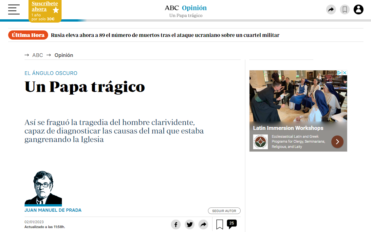This screenshot has width=371, height=232.
Task: Click the header subtitle Un Papa trágico
Action: pos(186,15)
